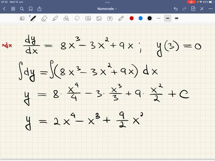Tap the red 'xdx' annotation
This screenshot has width=215, height=161.
click(7, 45)
